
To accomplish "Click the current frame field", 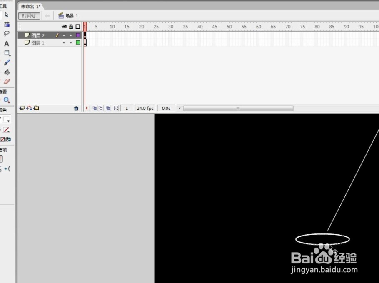I will coord(127,109).
